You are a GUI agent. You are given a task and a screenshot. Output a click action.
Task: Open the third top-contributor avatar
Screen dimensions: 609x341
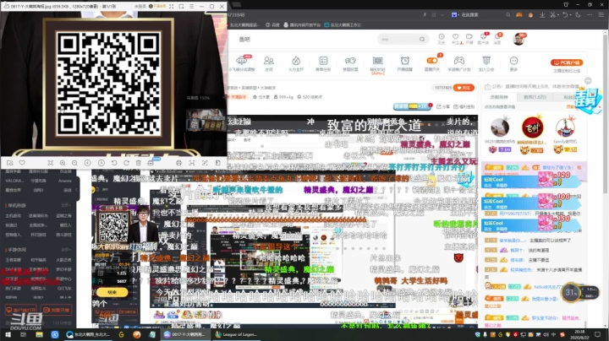pos(565,128)
